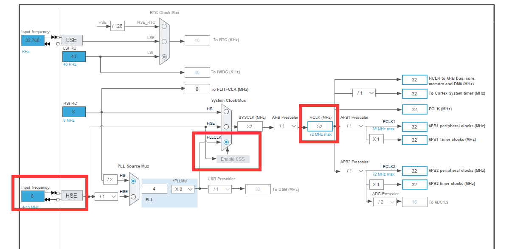The height and width of the screenshot is (249, 512).
Task: Click the Enable CSS button
Action: tap(233, 159)
